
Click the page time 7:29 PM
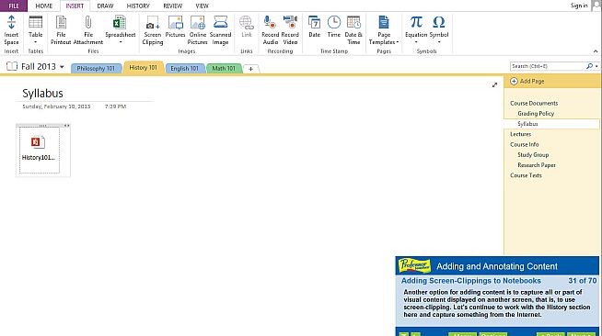pos(115,106)
